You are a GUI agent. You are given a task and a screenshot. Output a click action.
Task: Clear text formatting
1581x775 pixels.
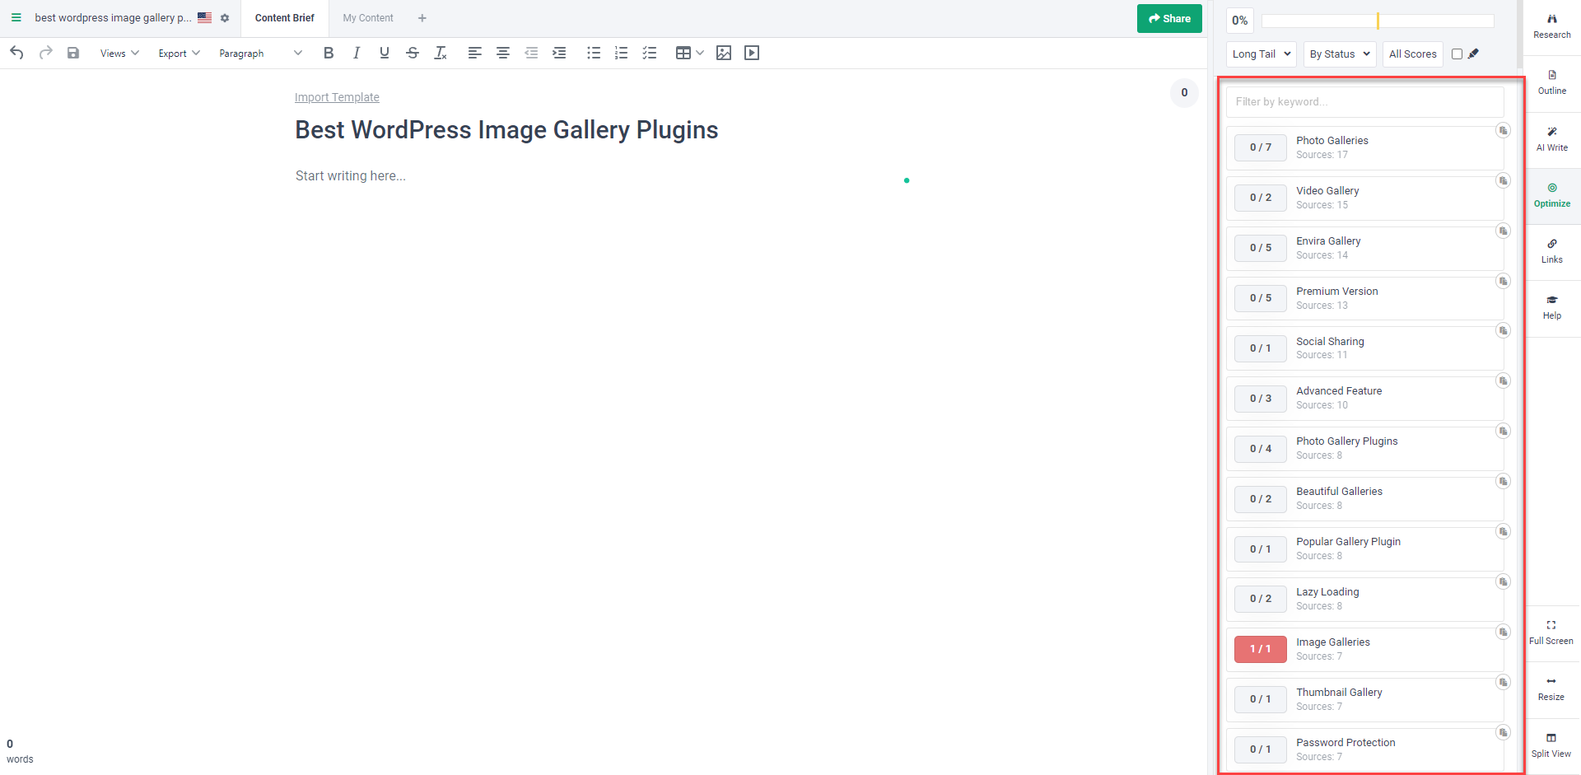[x=441, y=53]
